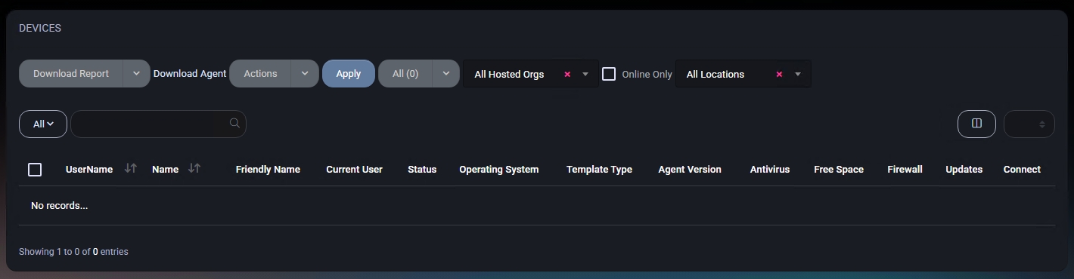Viewport: 1074px width, 279px height.
Task: Click the Friendly Name column header
Action: pos(268,170)
